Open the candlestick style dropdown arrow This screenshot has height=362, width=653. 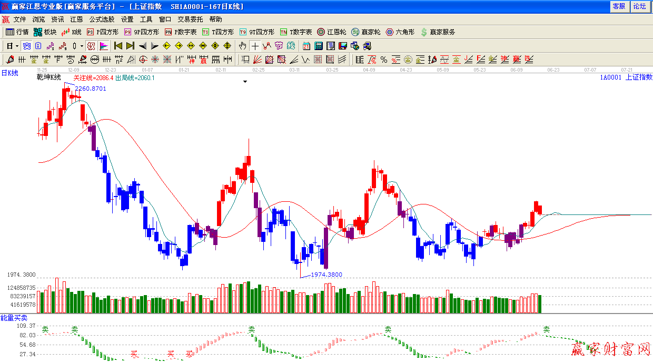[x=82, y=46]
